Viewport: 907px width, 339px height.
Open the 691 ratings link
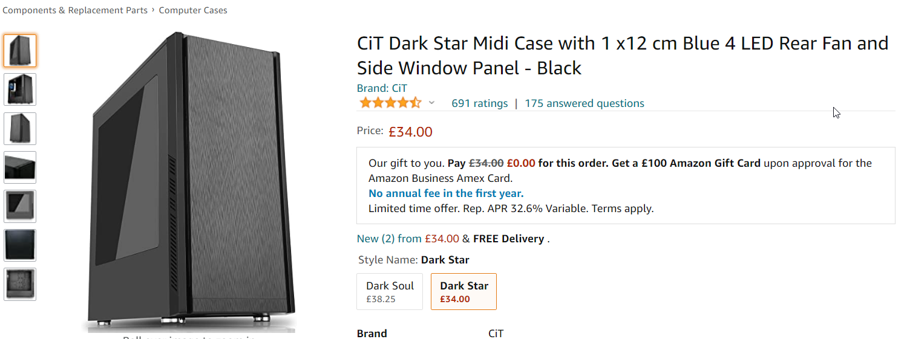479,103
